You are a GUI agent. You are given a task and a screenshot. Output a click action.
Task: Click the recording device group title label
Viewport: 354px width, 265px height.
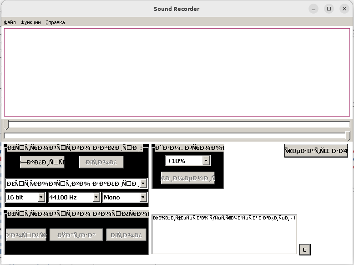pyautogui.click(x=75, y=148)
